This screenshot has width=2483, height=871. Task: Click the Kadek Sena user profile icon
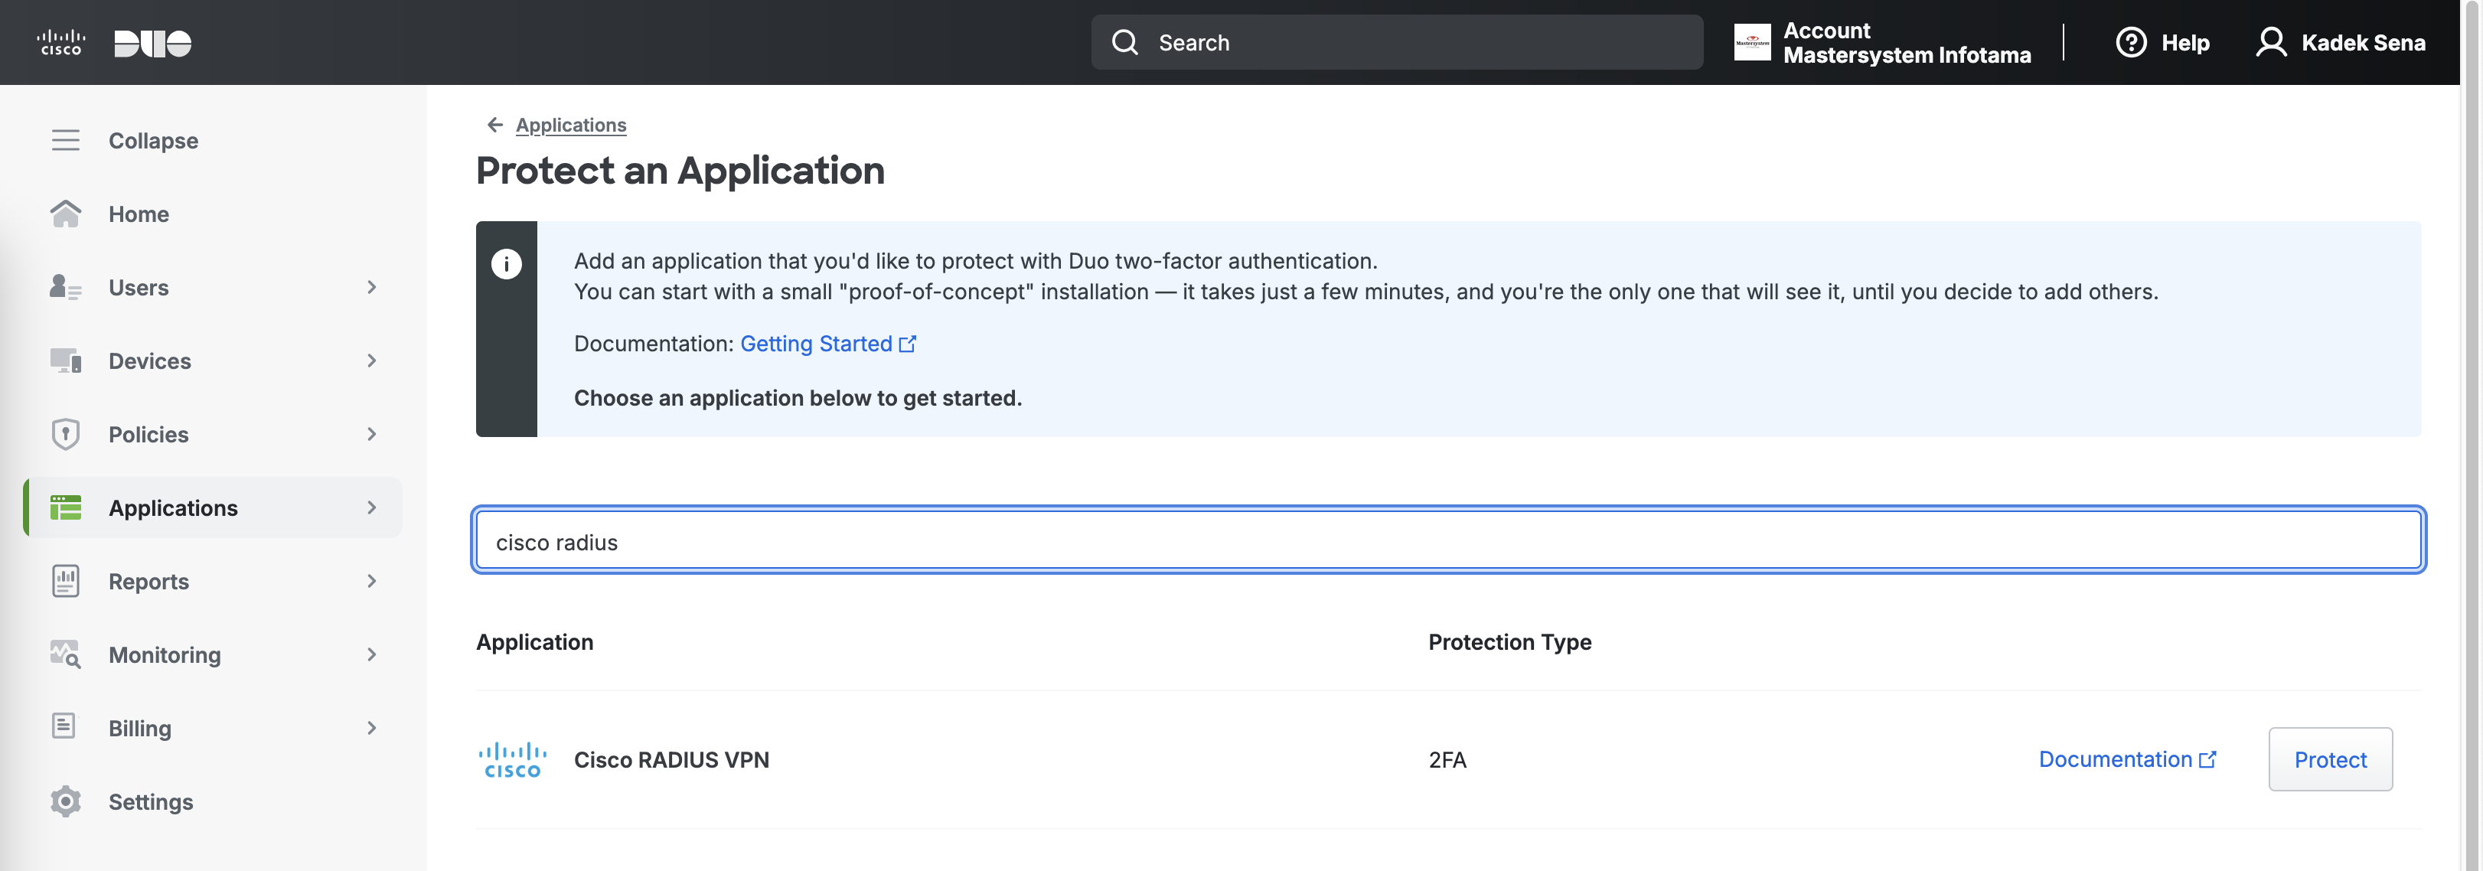[x=2270, y=42]
